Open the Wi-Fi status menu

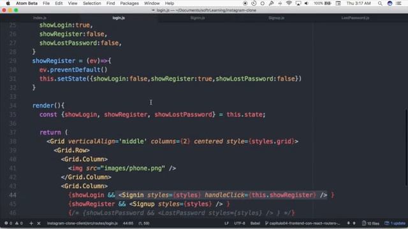pos(289,3)
